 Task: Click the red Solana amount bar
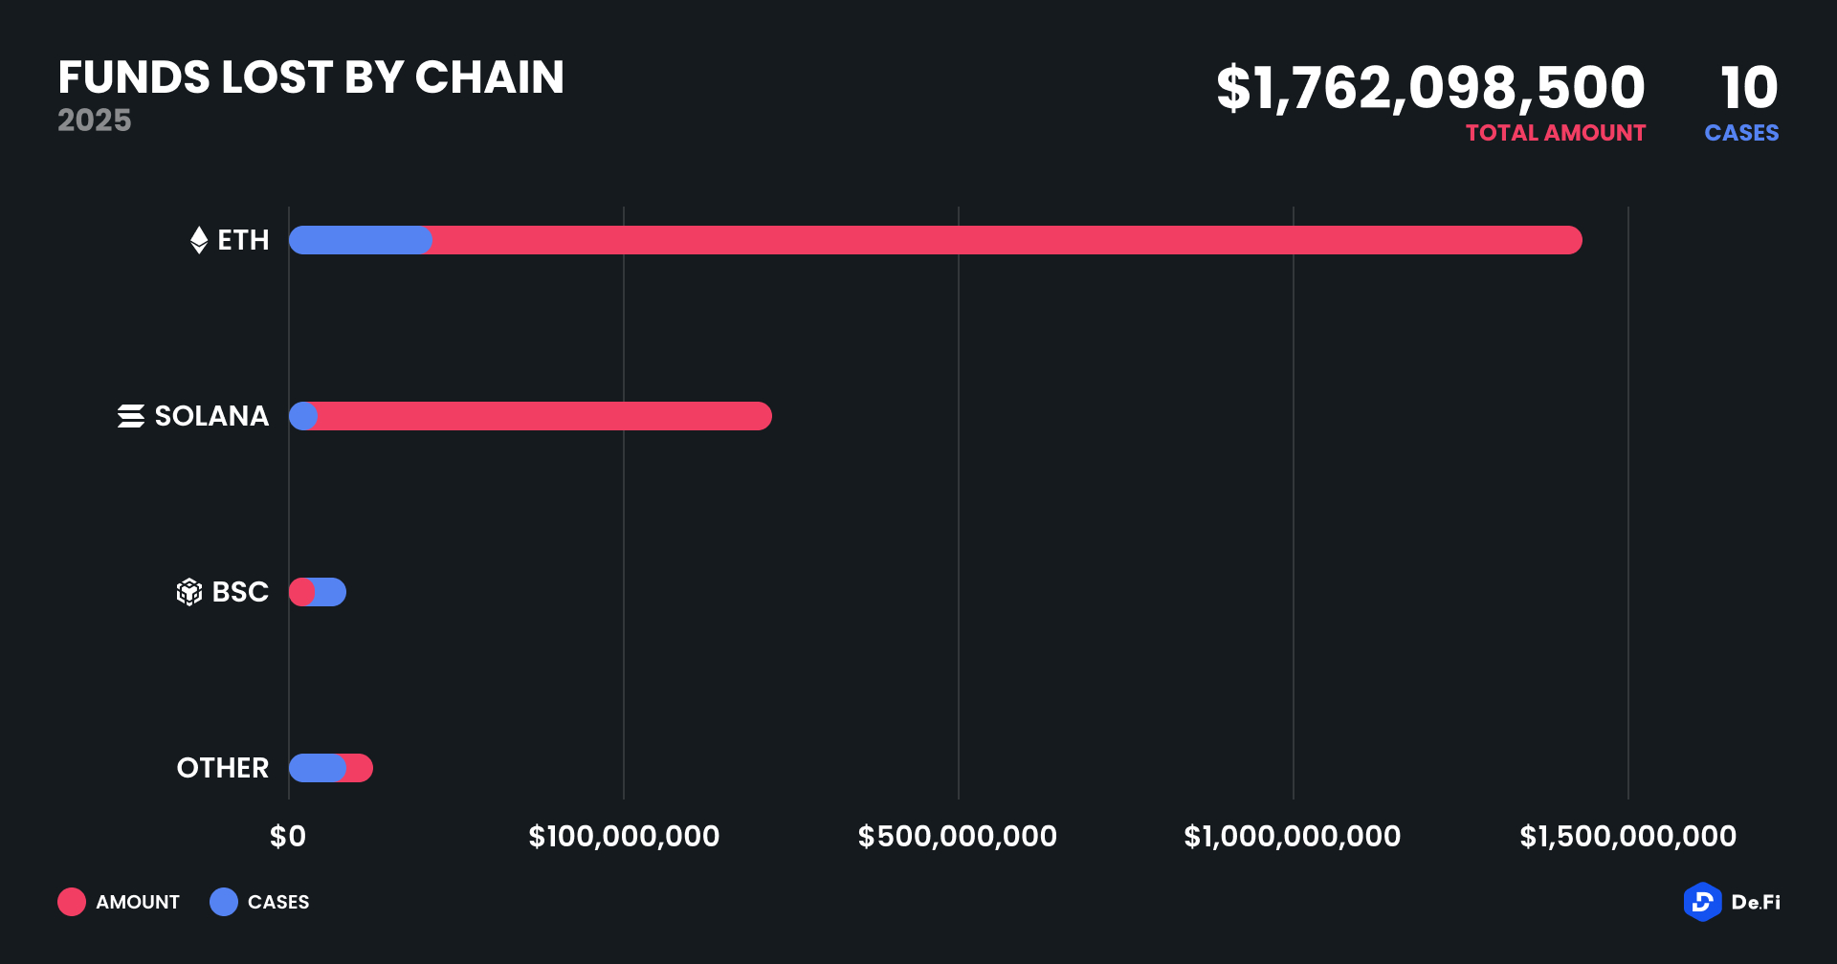[x=543, y=416]
